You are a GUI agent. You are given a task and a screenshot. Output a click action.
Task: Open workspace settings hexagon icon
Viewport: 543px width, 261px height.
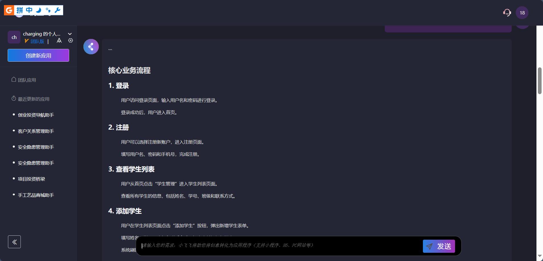coord(71,41)
